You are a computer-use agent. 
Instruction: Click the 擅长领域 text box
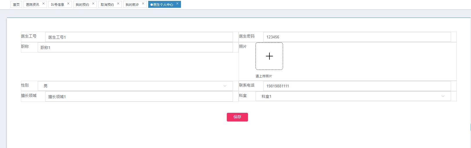(x=139, y=97)
